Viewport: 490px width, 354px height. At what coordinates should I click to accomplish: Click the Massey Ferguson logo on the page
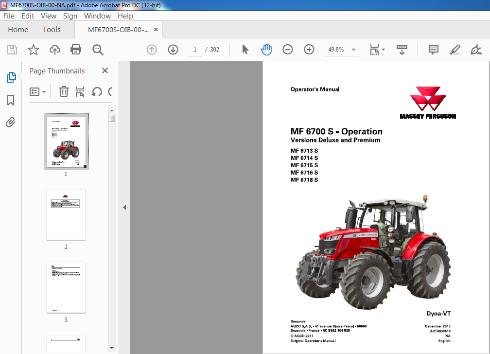click(x=428, y=103)
